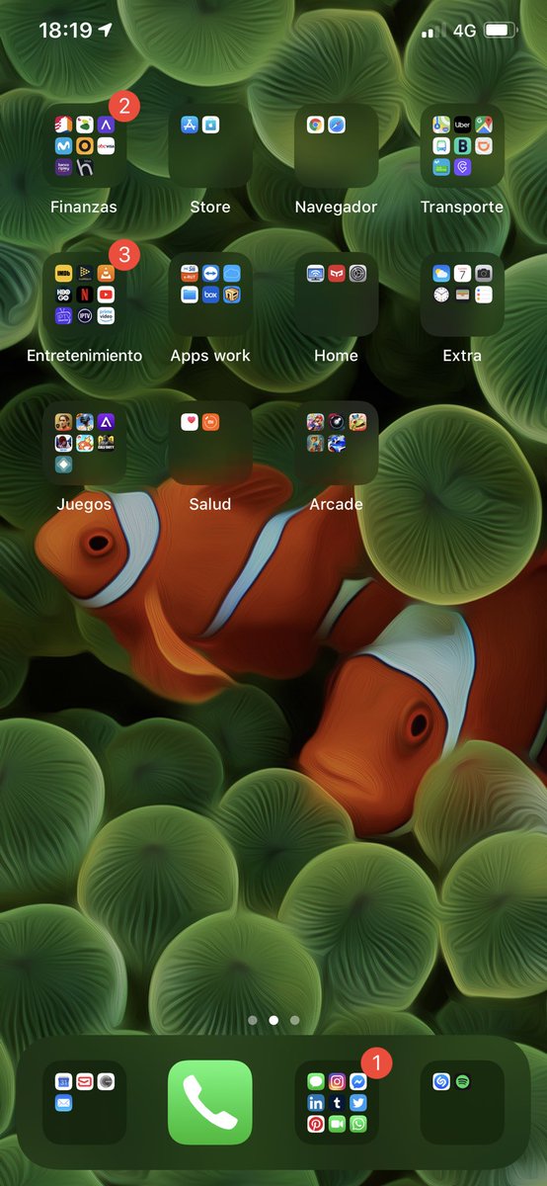The width and height of the screenshot is (547, 1186).
Task: Open the Store folder
Action: pyautogui.click(x=210, y=146)
